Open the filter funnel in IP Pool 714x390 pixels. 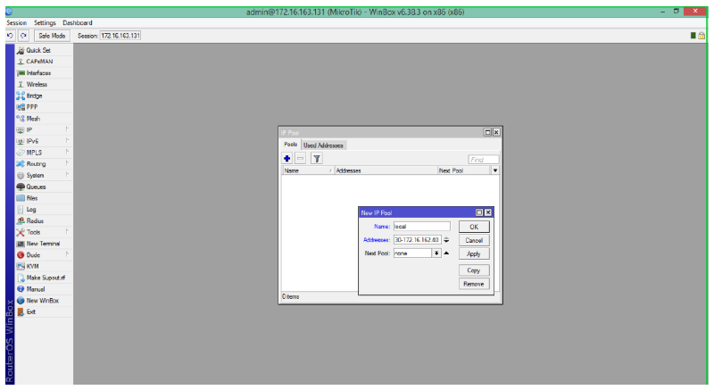point(317,158)
